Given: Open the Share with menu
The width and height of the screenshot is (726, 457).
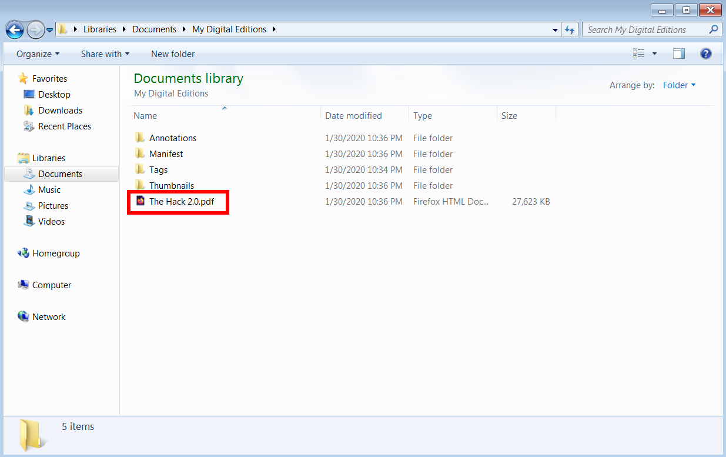Looking at the screenshot, I should [x=105, y=54].
